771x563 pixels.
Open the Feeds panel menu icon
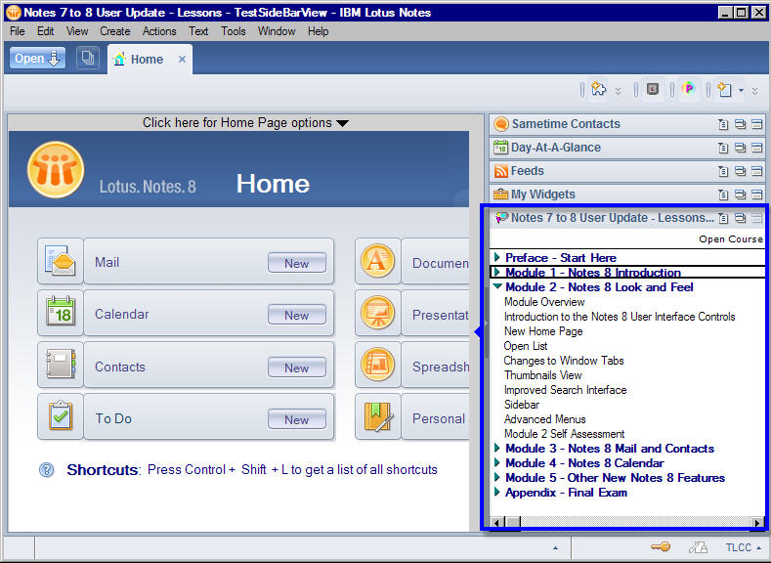(x=723, y=171)
